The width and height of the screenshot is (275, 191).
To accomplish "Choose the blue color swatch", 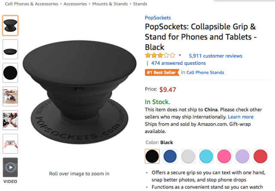I will (171, 156).
